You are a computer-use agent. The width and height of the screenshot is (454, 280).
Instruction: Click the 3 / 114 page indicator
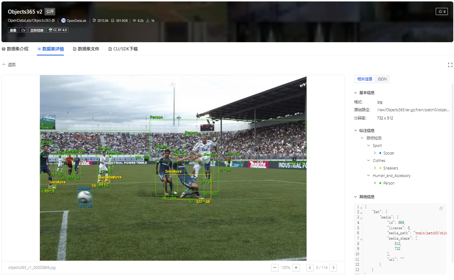pyautogui.click(x=322, y=267)
